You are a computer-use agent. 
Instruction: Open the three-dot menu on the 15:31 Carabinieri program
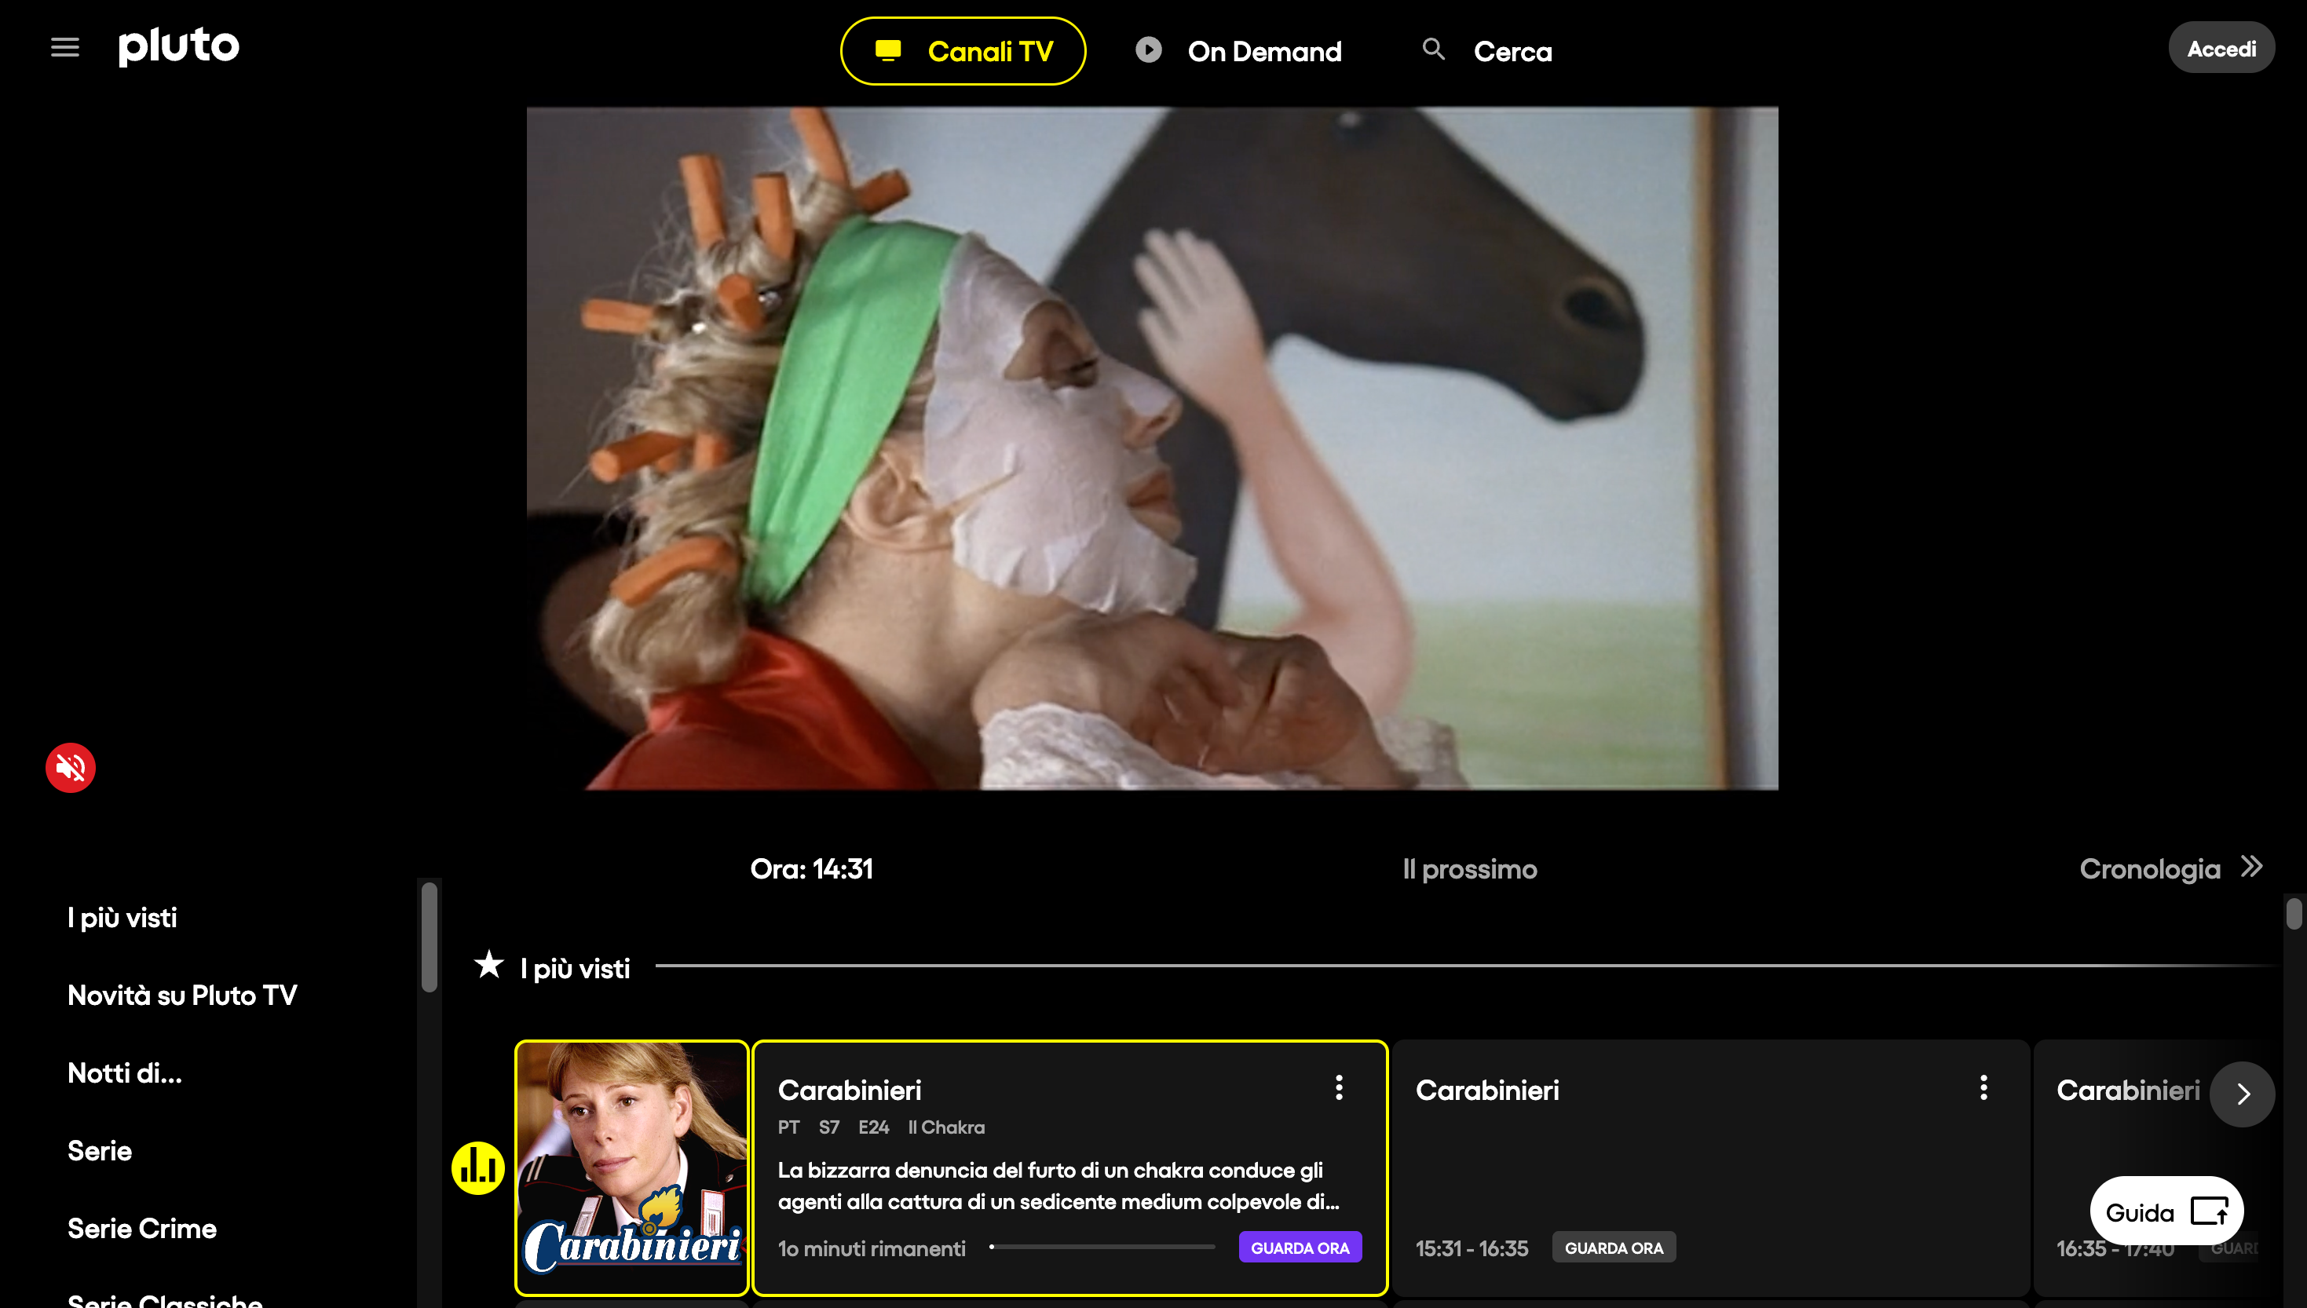click(1982, 1088)
